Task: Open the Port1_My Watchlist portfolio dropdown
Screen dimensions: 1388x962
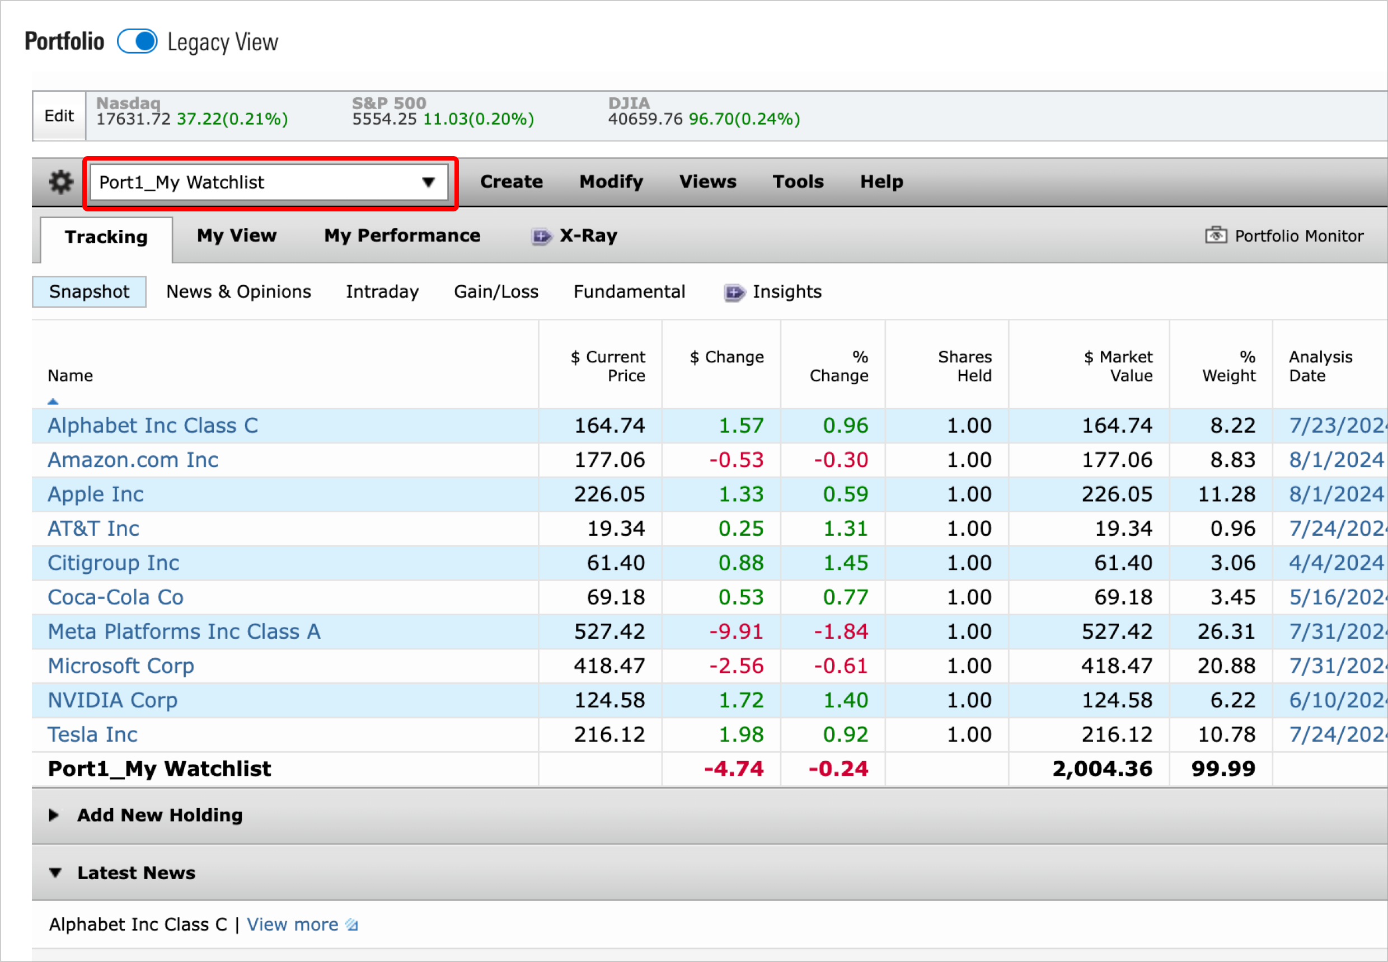Action: 269,182
